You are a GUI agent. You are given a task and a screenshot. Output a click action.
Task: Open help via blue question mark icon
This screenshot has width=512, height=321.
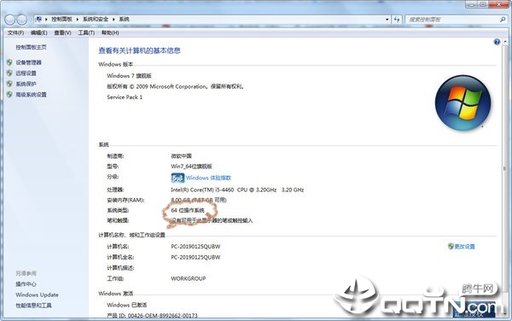click(497, 42)
